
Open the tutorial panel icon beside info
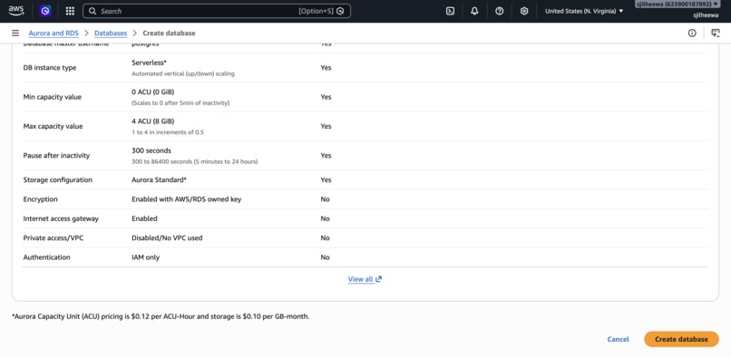tap(716, 34)
